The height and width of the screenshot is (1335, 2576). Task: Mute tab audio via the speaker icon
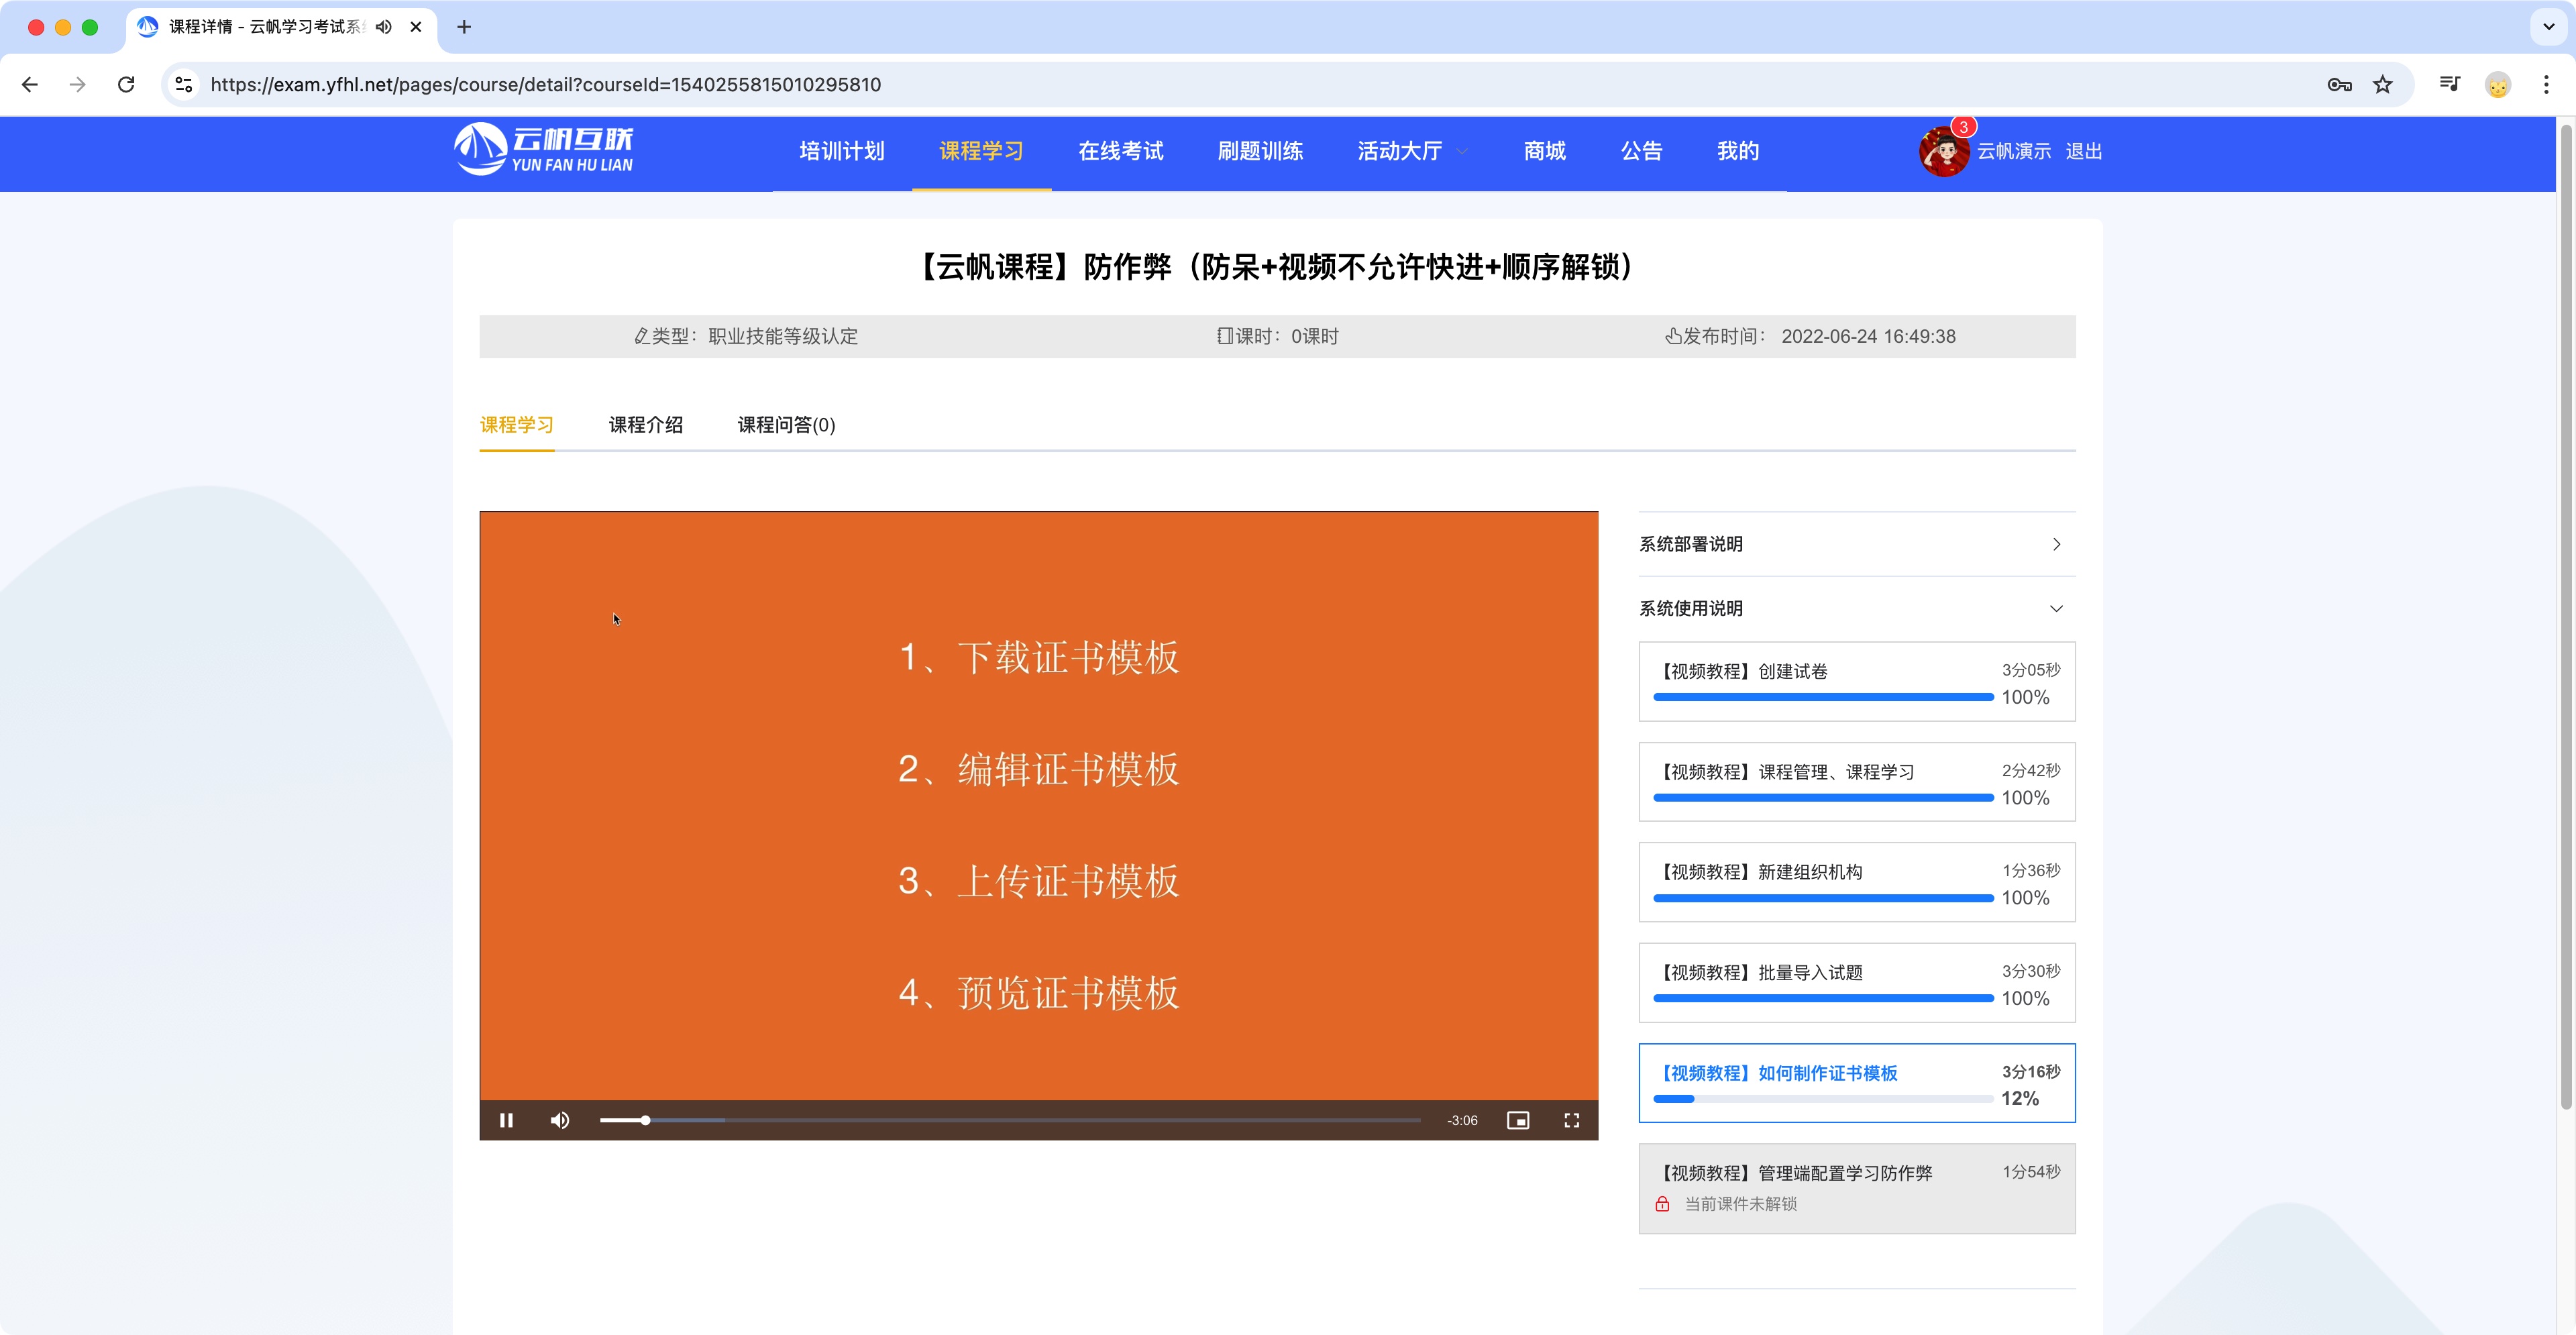(x=383, y=27)
